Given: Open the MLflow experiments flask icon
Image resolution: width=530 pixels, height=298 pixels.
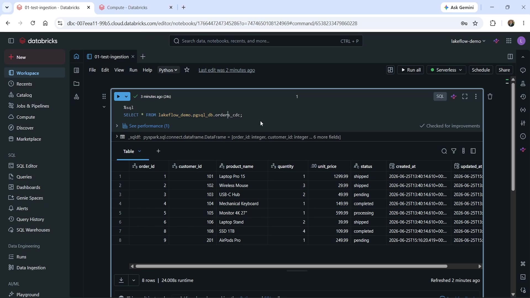Looking at the screenshot, I should 523,84.
